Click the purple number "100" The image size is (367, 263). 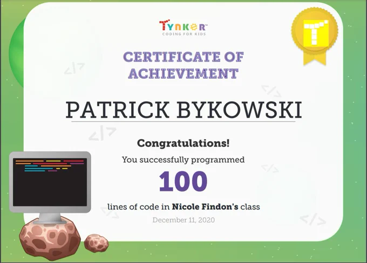183,182
